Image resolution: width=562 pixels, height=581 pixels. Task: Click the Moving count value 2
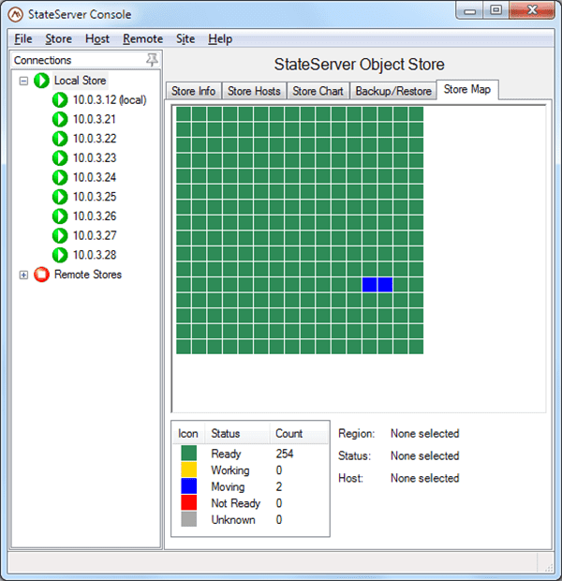click(x=279, y=486)
